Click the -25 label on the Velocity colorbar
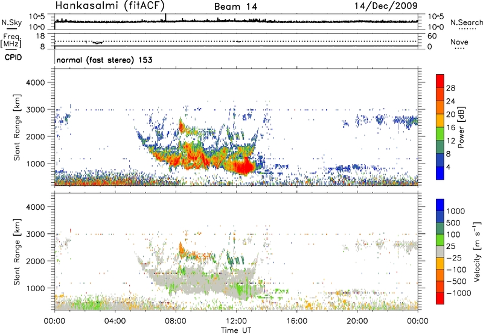483x334 pixels. 455,257
